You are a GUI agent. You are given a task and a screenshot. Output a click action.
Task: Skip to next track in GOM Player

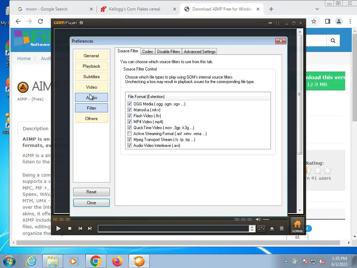90,229
